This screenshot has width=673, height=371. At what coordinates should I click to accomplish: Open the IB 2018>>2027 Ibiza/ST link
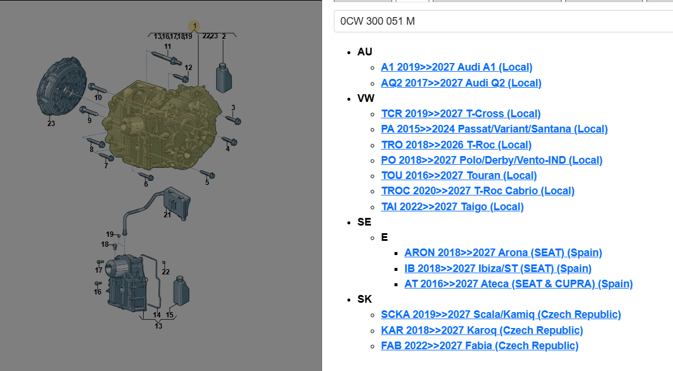tap(498, 269)
